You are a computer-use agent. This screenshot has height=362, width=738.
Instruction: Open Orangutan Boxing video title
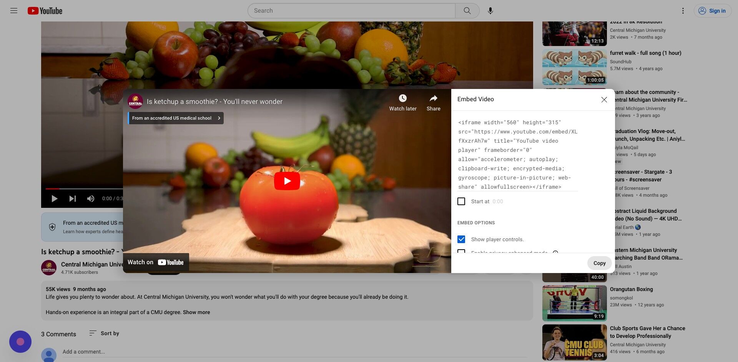tap(631, 289)
